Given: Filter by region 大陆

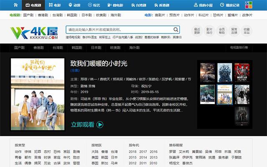Looking at the screenshot, I should tap(95, 152).
